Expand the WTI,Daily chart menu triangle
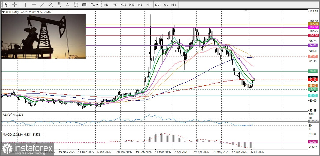Image resolution: width=320 pixels, height=156 pixels. 3,12
